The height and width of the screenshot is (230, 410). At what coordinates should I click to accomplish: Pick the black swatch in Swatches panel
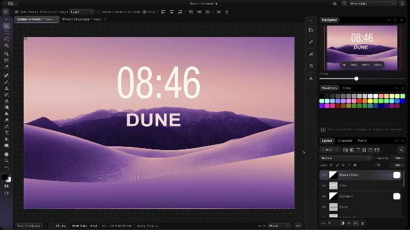click(x=322, y=96)
